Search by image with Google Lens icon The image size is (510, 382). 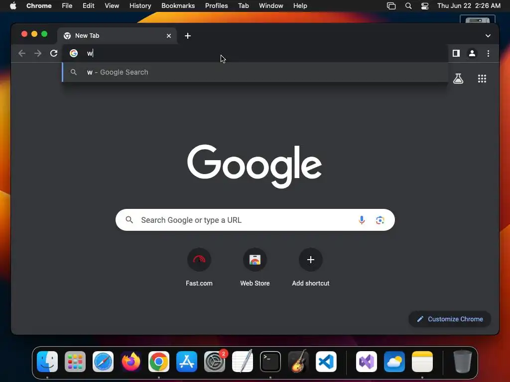point(380,220)
